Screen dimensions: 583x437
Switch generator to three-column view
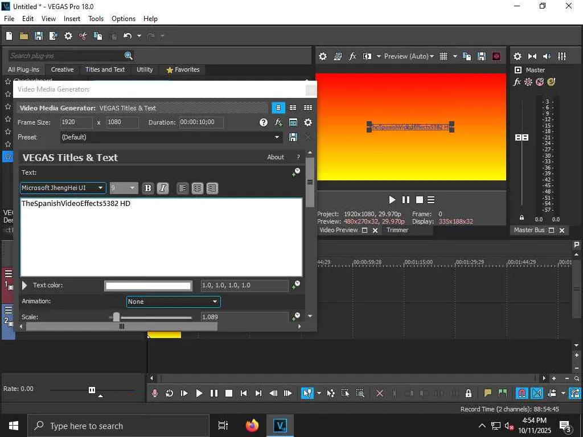(x=308, y=108)
